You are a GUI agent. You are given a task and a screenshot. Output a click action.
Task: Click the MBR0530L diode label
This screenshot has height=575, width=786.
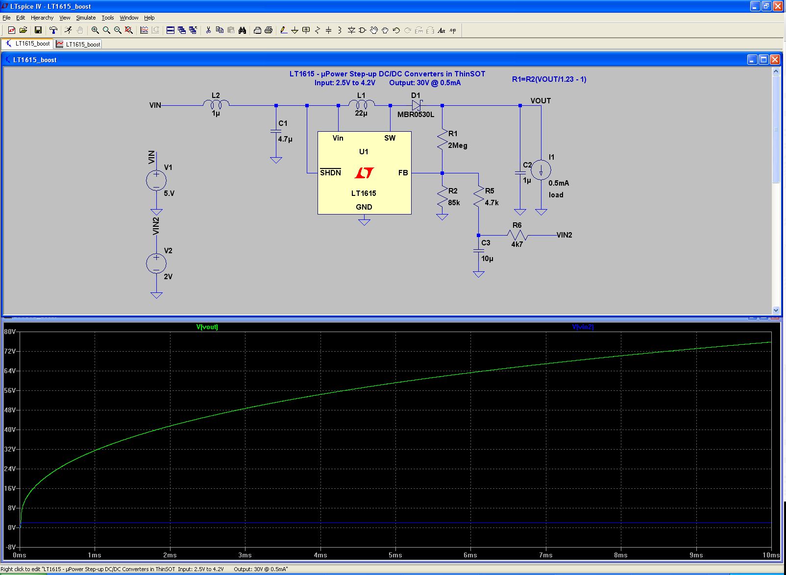point(416,115)
